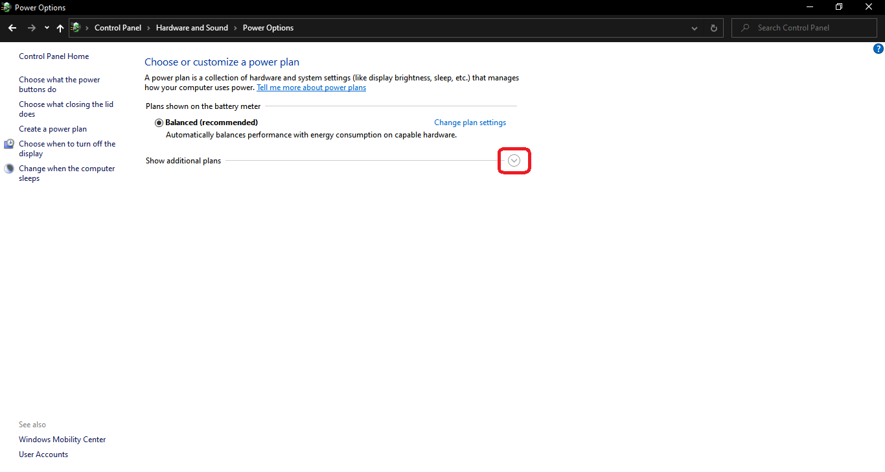Click Tell me more about power plans

311,87
